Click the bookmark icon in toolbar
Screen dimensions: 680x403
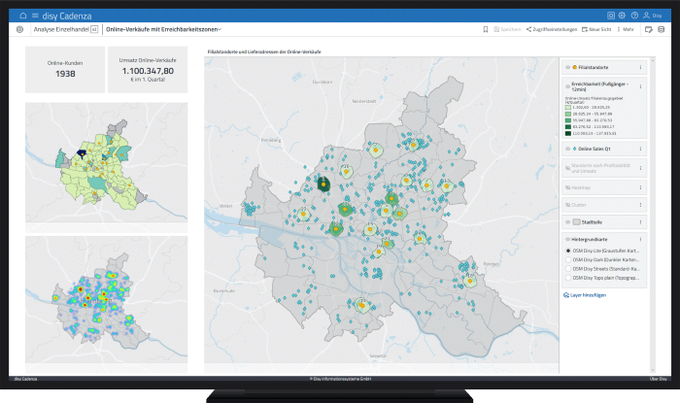(486, 30)
